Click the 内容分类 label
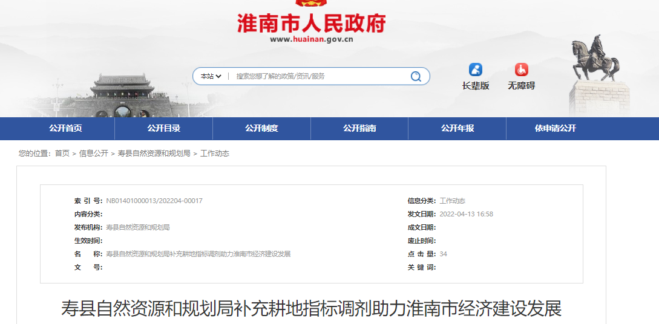 [88, 215]
